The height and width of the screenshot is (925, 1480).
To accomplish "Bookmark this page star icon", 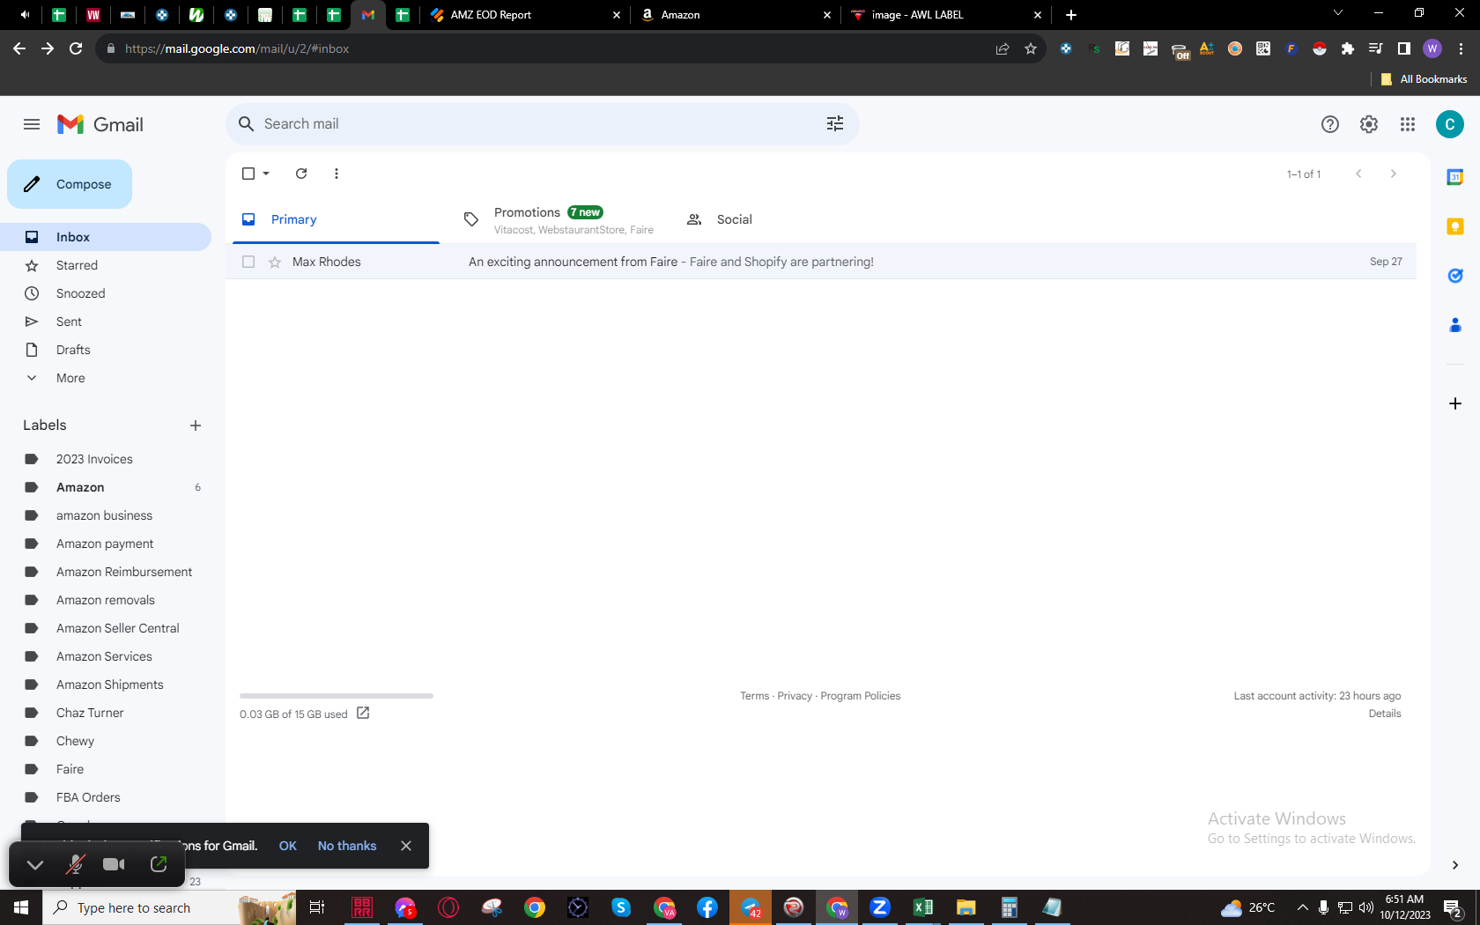I will (1031, 48).
